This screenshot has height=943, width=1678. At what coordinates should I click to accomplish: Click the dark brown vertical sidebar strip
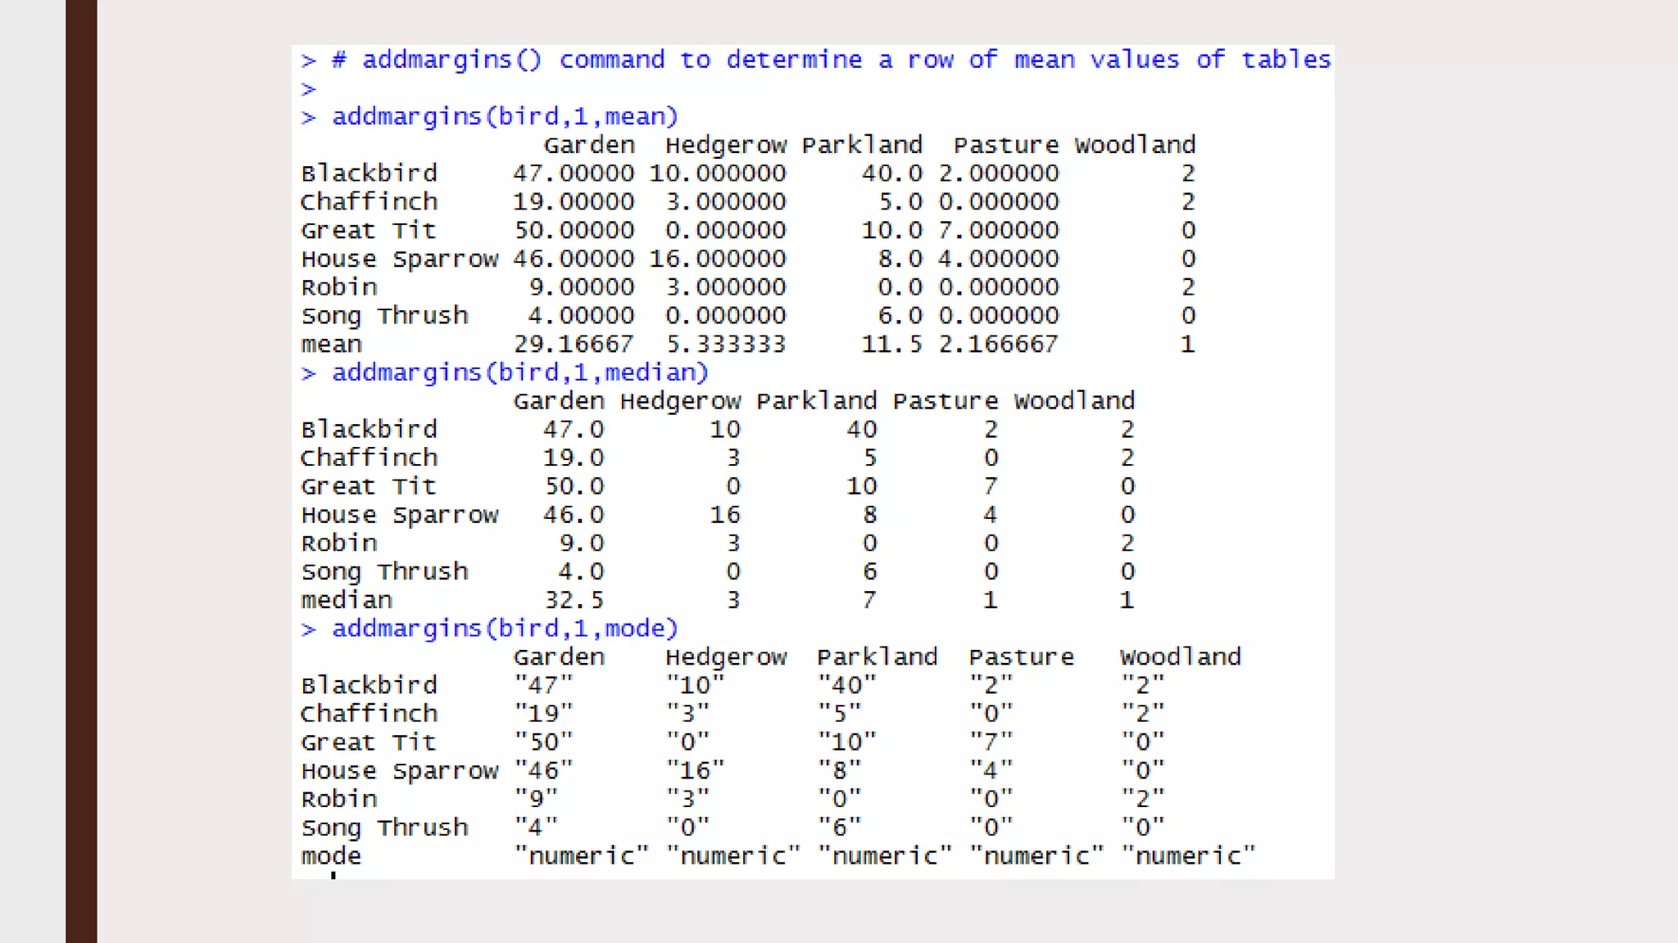coord(81,471)
